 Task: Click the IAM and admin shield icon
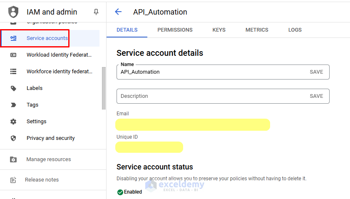click(x=13, y=12)
